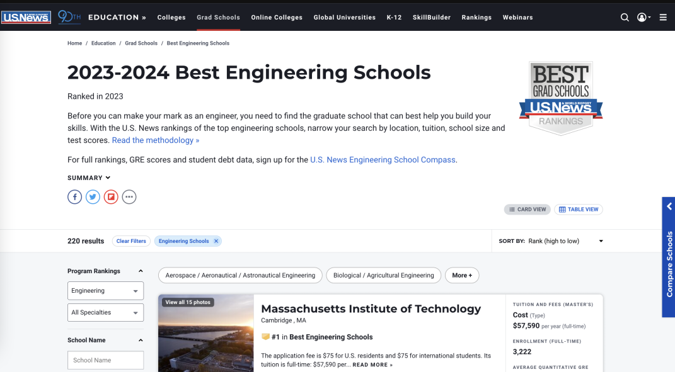Screen dimensions: 675x372
Task: Switch to Table View
Action: (579, 210)
